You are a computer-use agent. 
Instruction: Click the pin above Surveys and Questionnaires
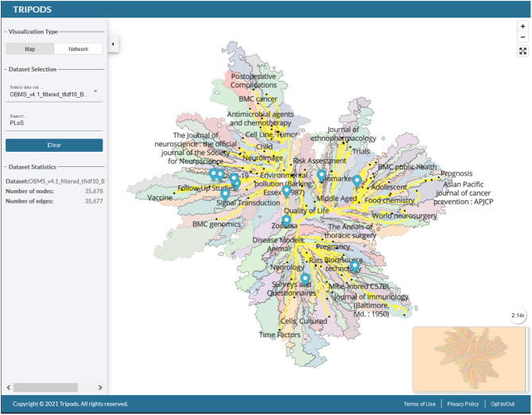305,278
